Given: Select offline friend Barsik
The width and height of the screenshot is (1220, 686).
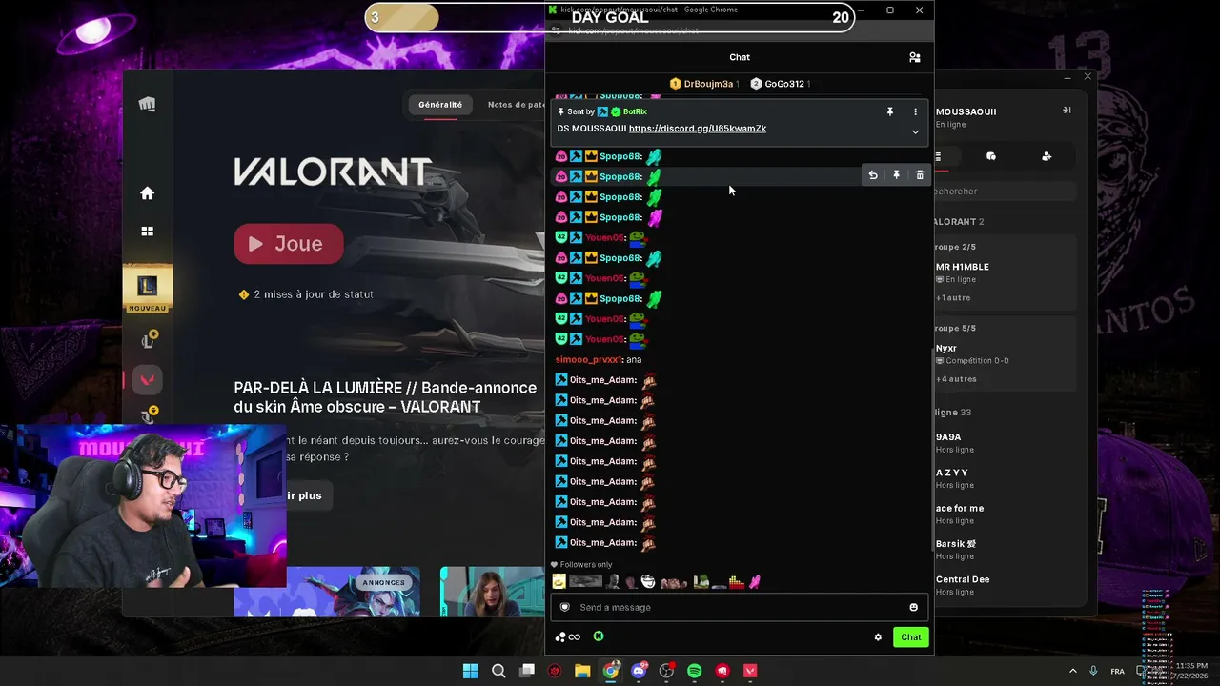Looking at the screenshot, I should pyautogui.click(x=956, y=544).
